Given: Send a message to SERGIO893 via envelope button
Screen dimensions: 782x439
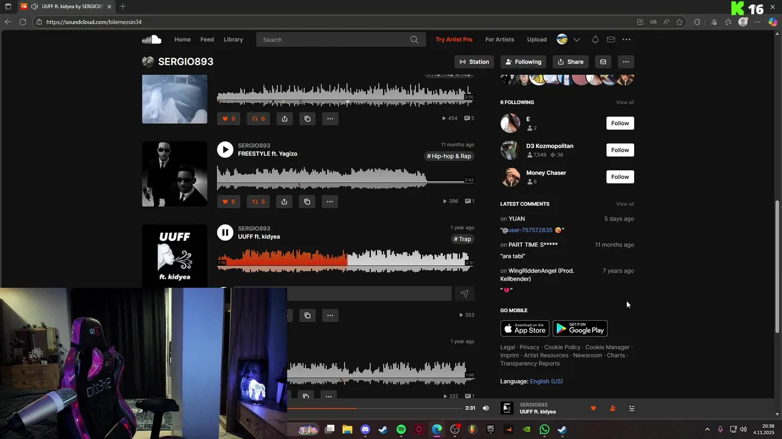Looking at the screenshot, I should (x=603, y=62).
